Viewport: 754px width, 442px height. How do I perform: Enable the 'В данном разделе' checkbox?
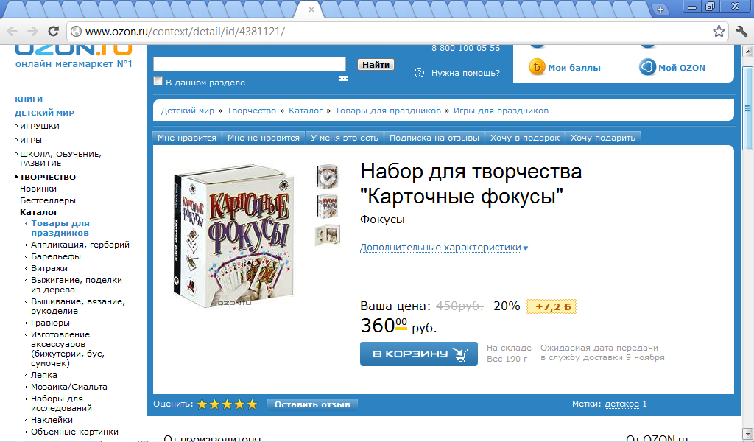pyautogui.click(x=158, y=81)
